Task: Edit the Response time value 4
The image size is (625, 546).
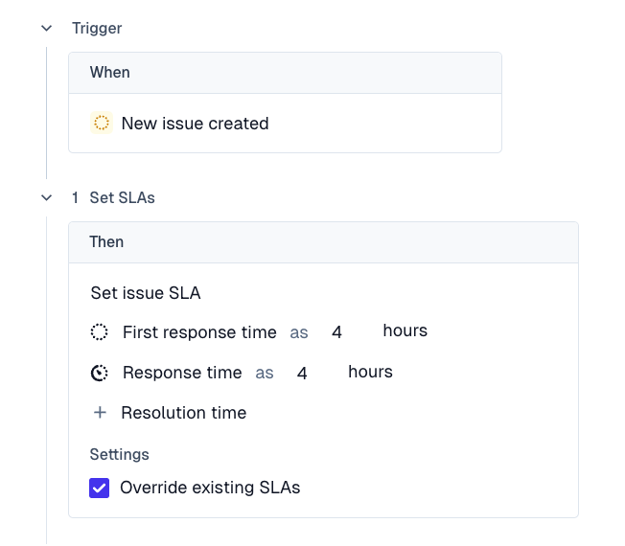Action: (302, 373)
